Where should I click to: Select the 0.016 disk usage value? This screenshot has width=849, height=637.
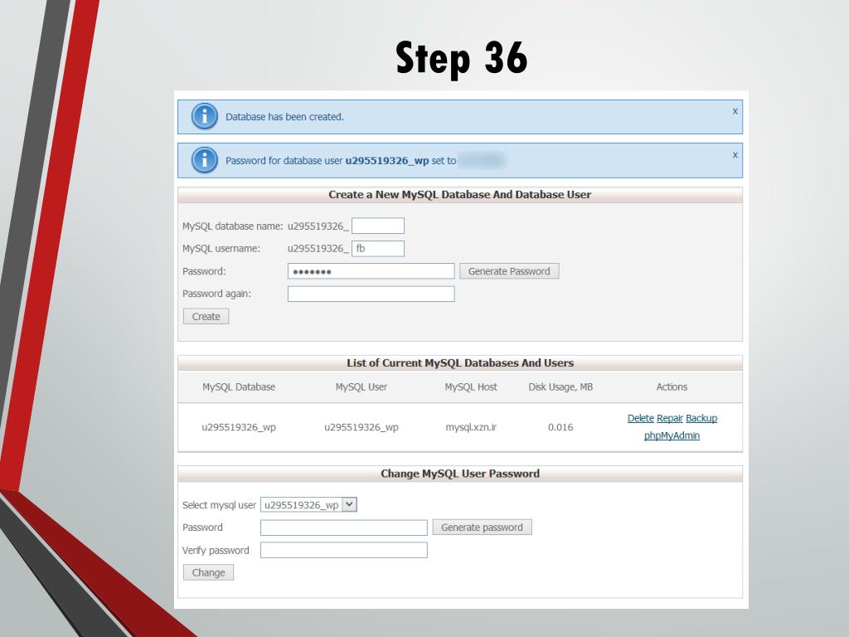(560, 427)
